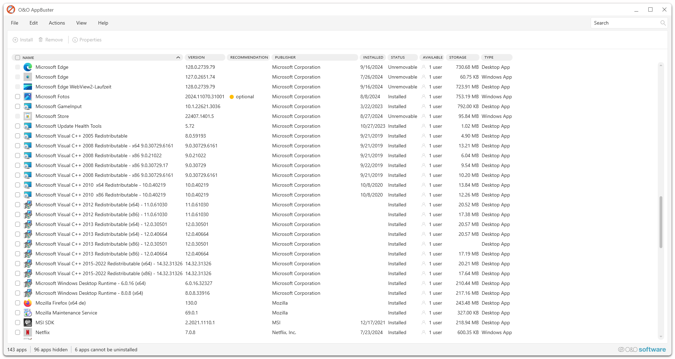Sort by the INSTALLED column header
Viewport: 675px width, 359px height.
coord(373,58)
